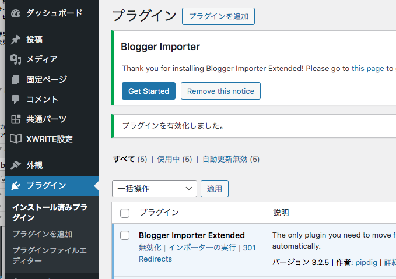
Task: Click the paintbrush icon beside 外観
Action: pyautogui.click(x=16, y=165)
